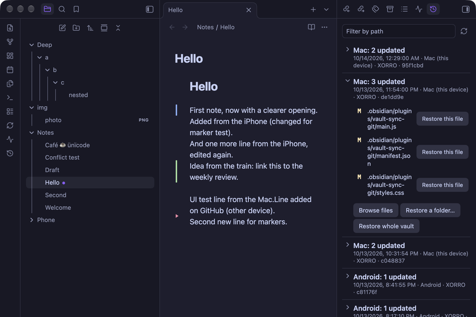Click the insert template ribbon icon
Image resolution: width=476 pixels, height=317 pixels.
click(x=10, y=84)
